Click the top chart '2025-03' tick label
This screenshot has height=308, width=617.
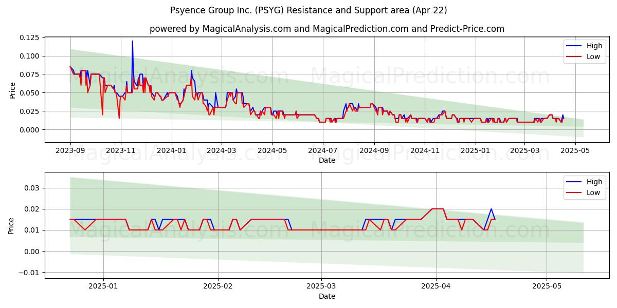tap(524, 150)
